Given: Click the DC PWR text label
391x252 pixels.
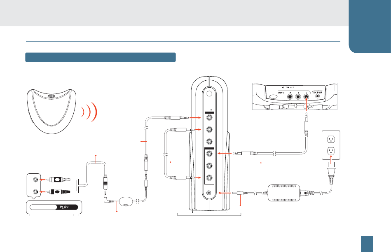Looking at the screenshot, I should pos(318,93).
